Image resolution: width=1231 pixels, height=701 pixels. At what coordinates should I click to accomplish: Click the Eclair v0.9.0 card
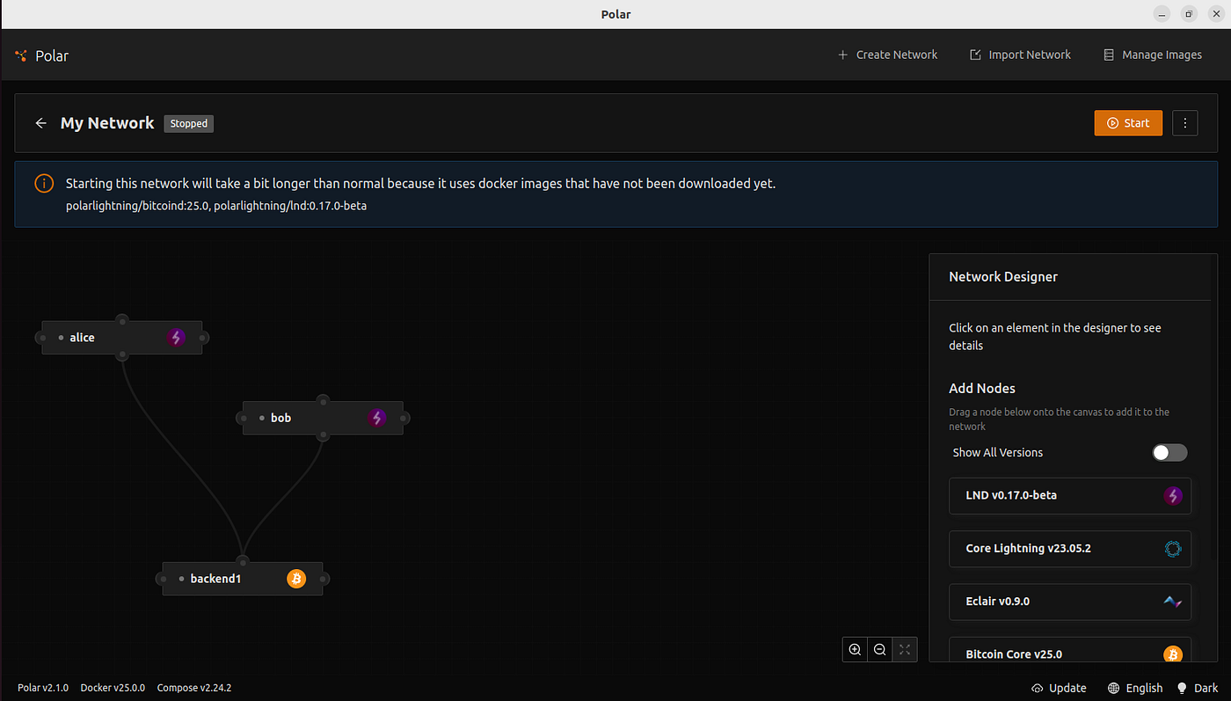pos(1070,602)
